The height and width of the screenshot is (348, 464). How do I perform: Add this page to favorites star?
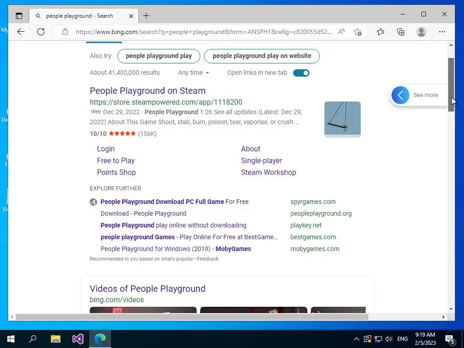(x=358, y=32)
